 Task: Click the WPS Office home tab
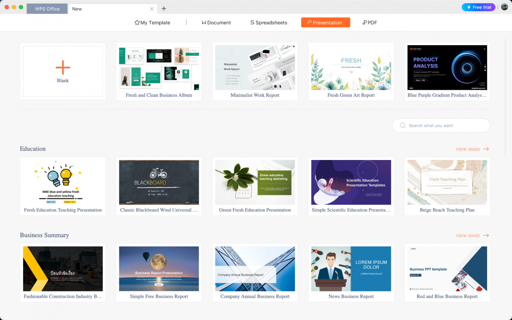pyautogui.click(x=47, y=8)
